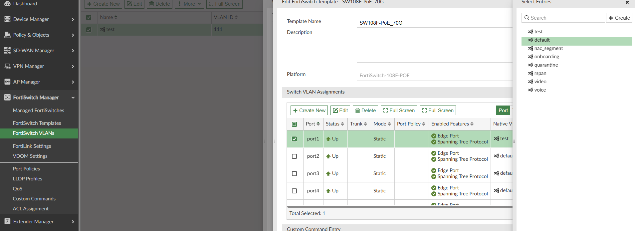The height and width of the screenshot is (231, 635).
Task: Click the port1 green Up status arrow
Action: point(328,139)
